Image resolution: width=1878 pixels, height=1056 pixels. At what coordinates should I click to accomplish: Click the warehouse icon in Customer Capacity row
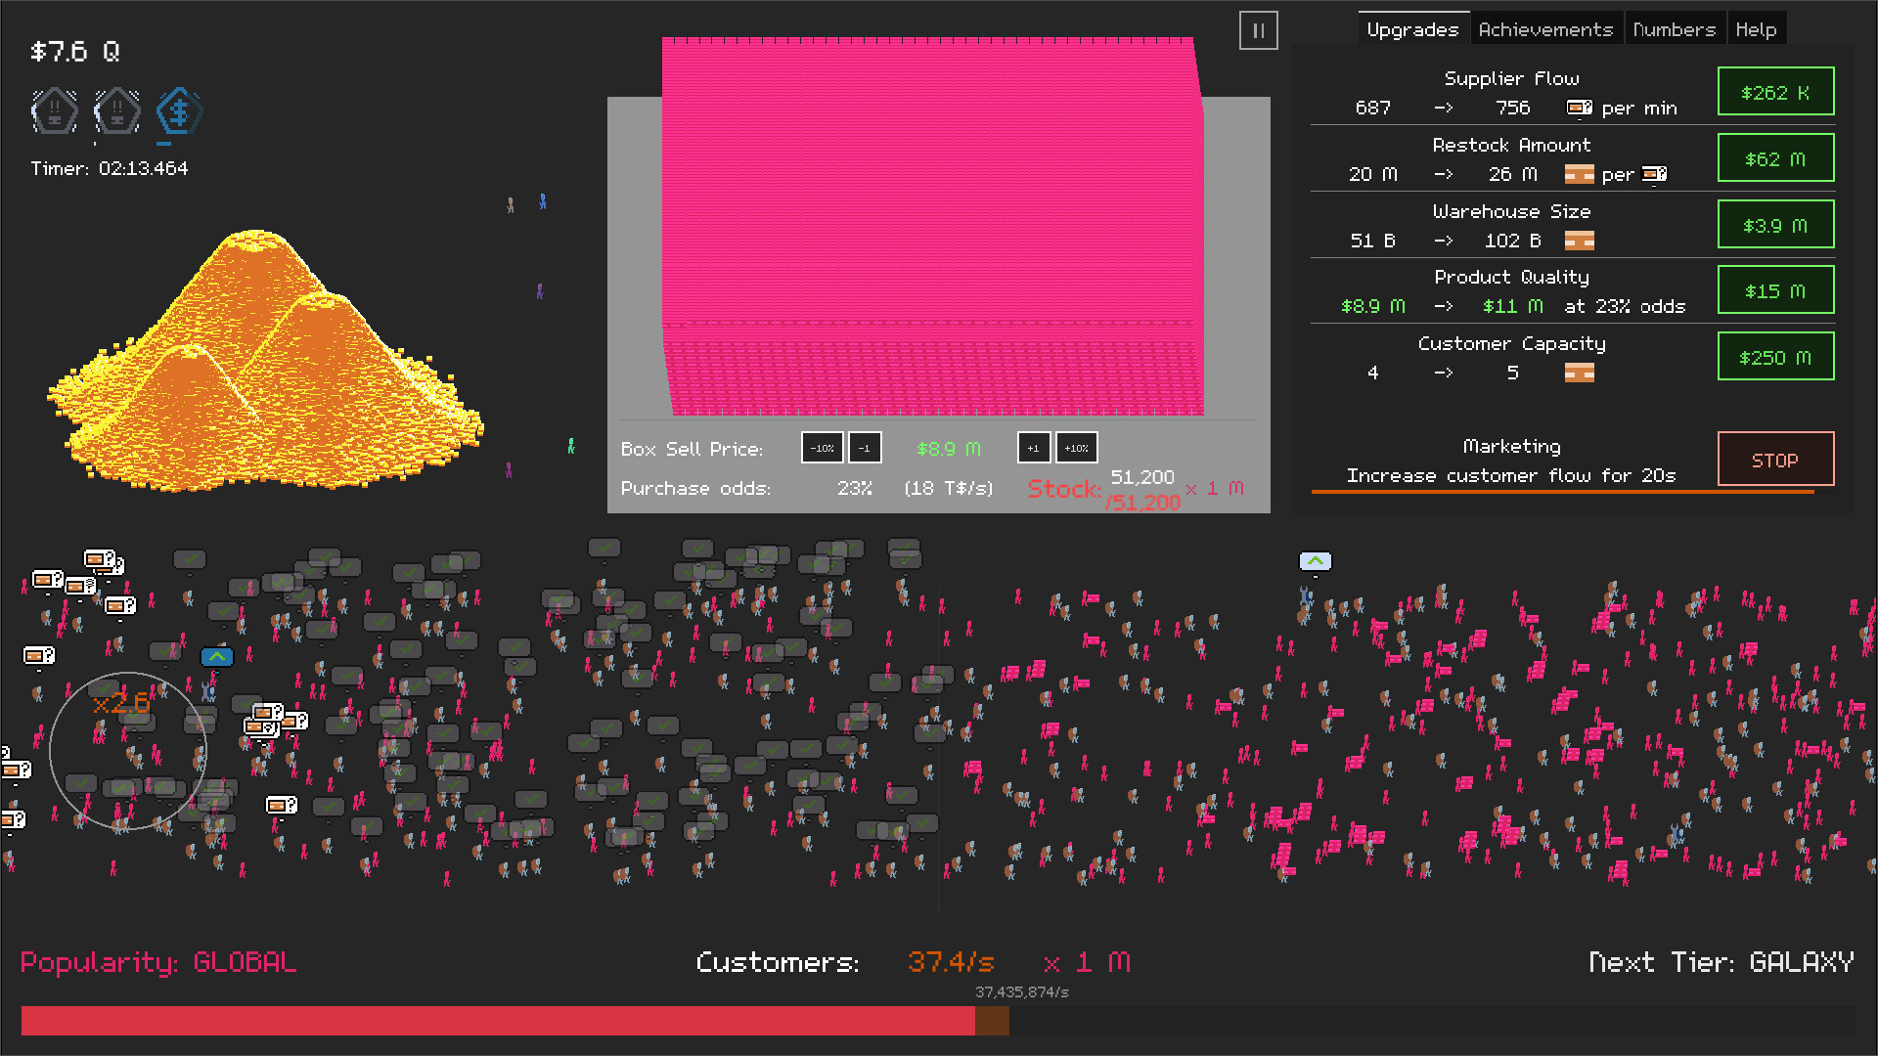coord(1579,373)
